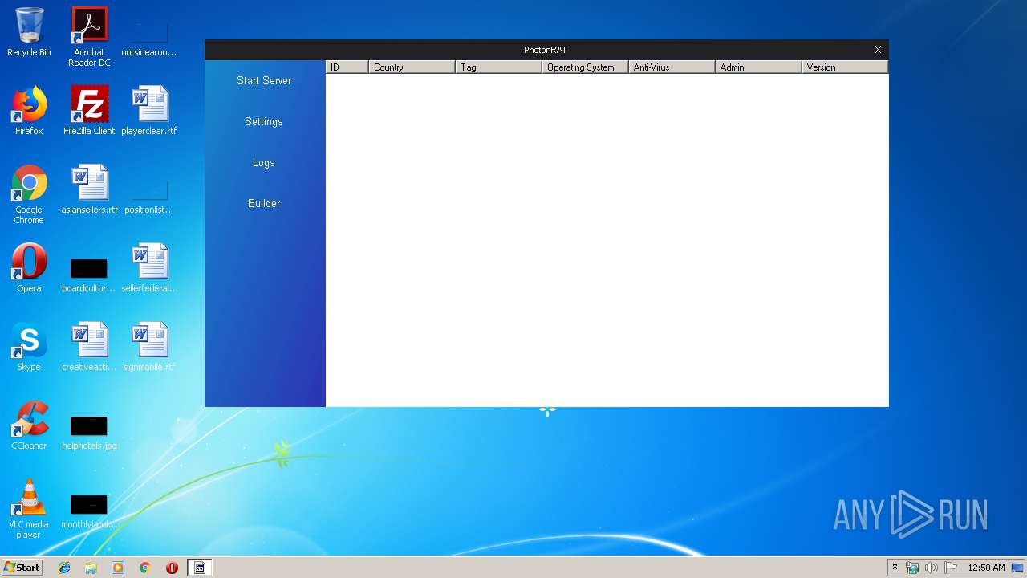Image resolution: width=1027 pixels, height=578 pixels.
Task: Open the Builder section
Action: [264, 204]
